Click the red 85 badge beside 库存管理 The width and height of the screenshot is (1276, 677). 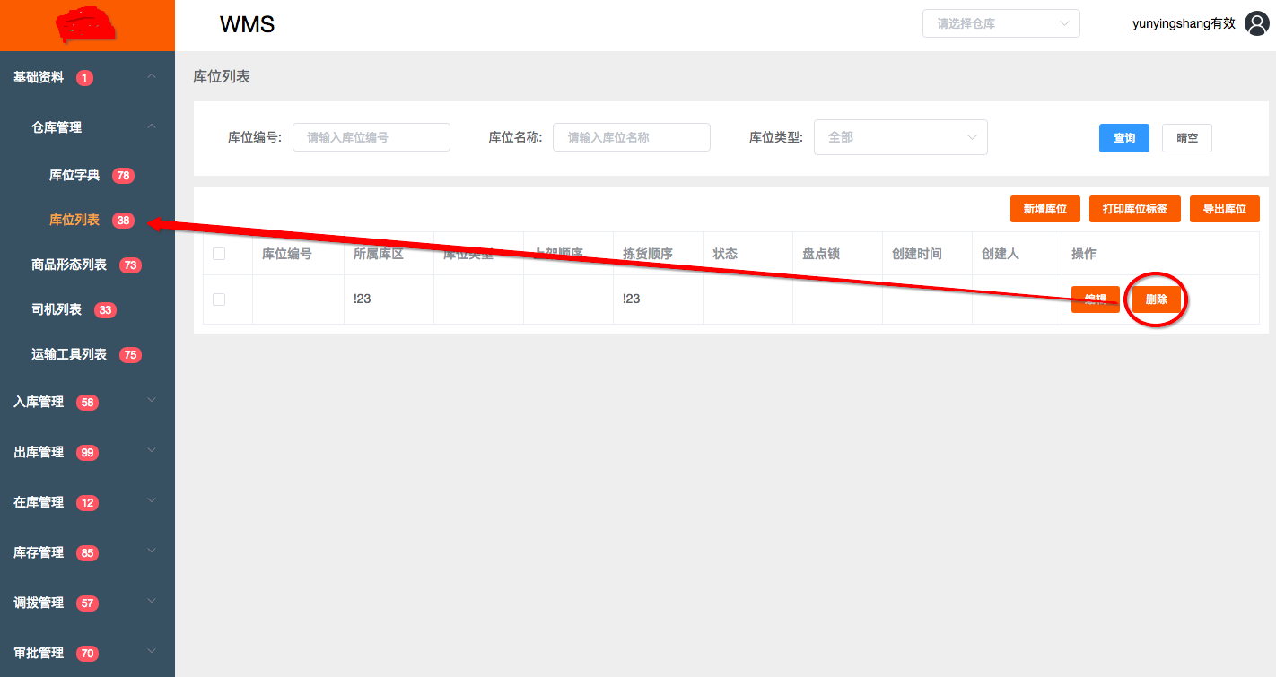(x=87, y=553)
